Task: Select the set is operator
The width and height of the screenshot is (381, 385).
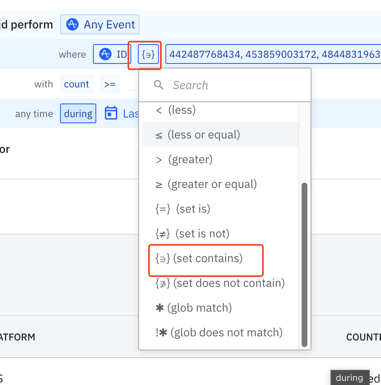Action: coord(183,209)
